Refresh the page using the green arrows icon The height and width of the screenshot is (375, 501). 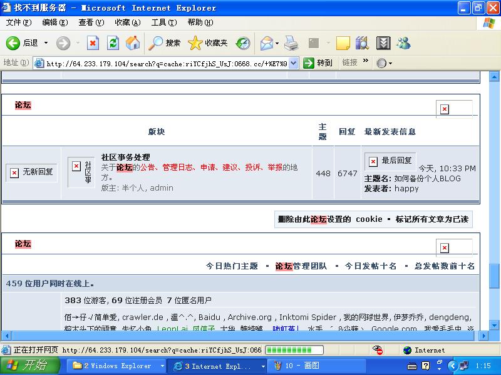pos(113,43)
